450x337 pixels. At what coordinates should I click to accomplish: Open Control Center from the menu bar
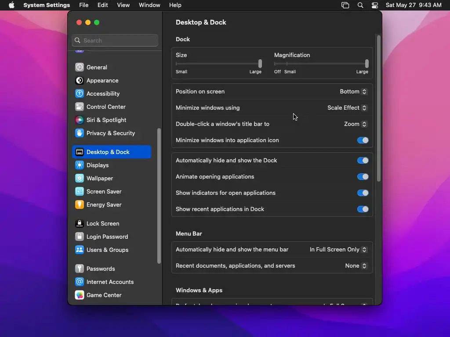375,5
